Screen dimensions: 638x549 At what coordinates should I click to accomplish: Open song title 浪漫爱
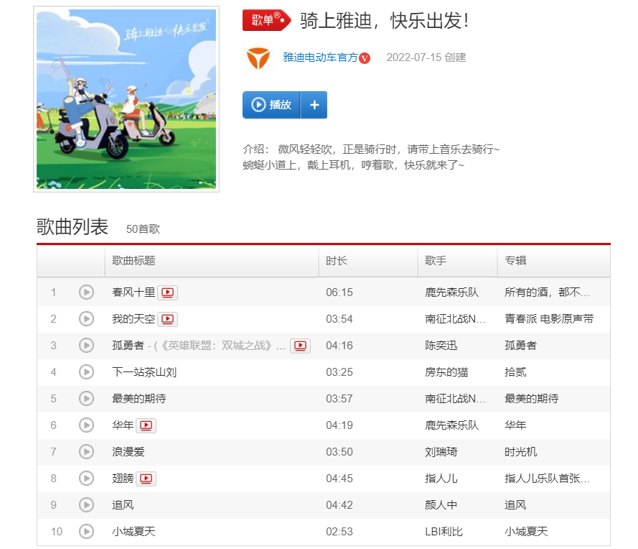(128, 452)
